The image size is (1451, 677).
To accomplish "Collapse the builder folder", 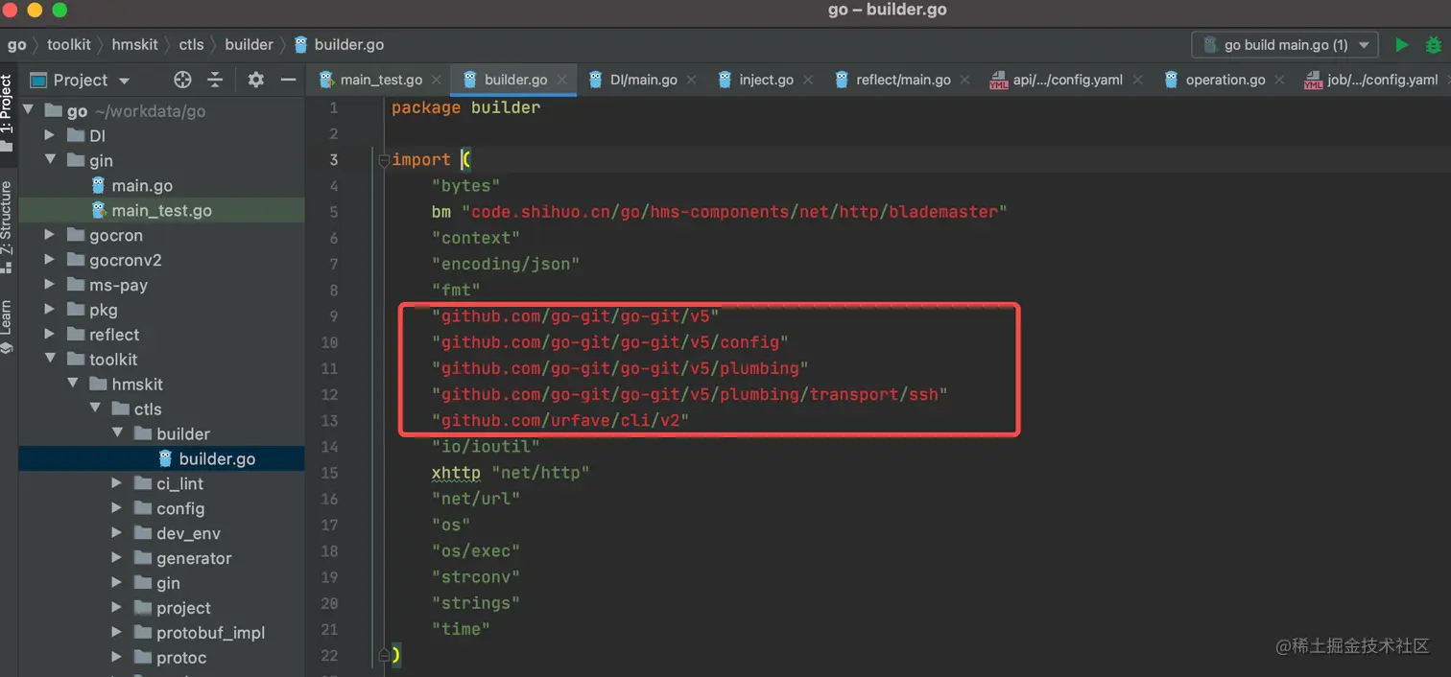I will pyautogui.click(x=117, y=434).
